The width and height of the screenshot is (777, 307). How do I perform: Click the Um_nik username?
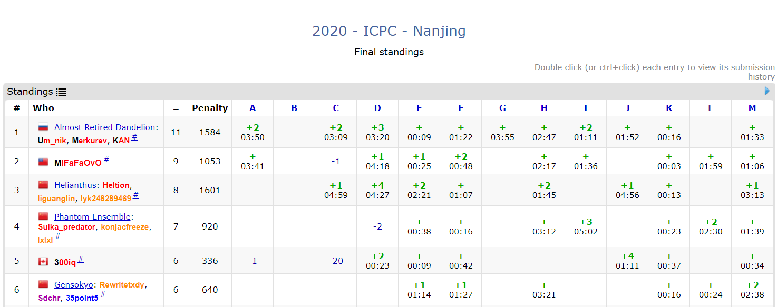(x=52, y=141)
